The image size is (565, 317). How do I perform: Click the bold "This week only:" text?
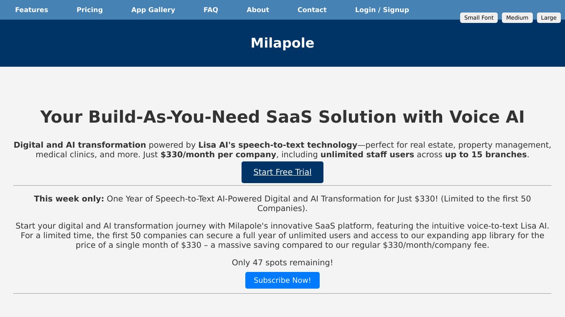pyautogui.click(x=69, y=199)
